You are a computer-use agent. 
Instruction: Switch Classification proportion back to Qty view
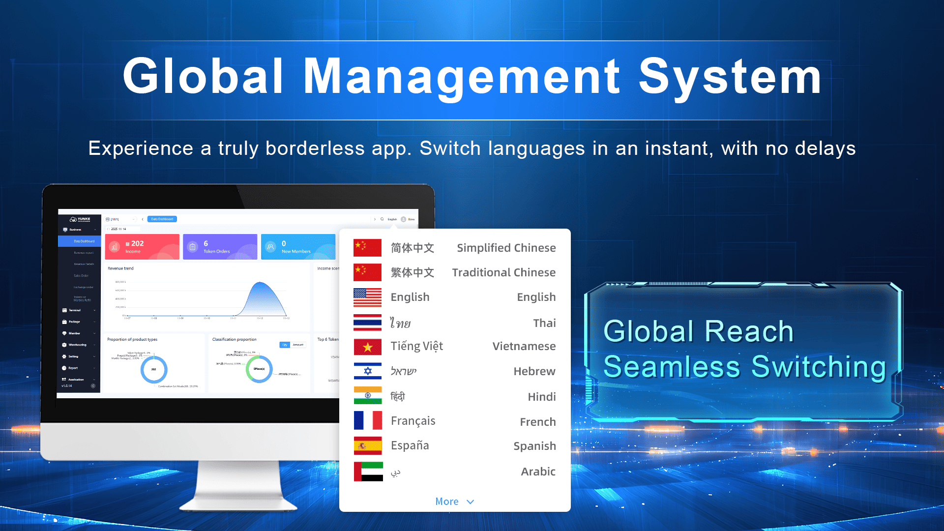(x=286, y=345)
